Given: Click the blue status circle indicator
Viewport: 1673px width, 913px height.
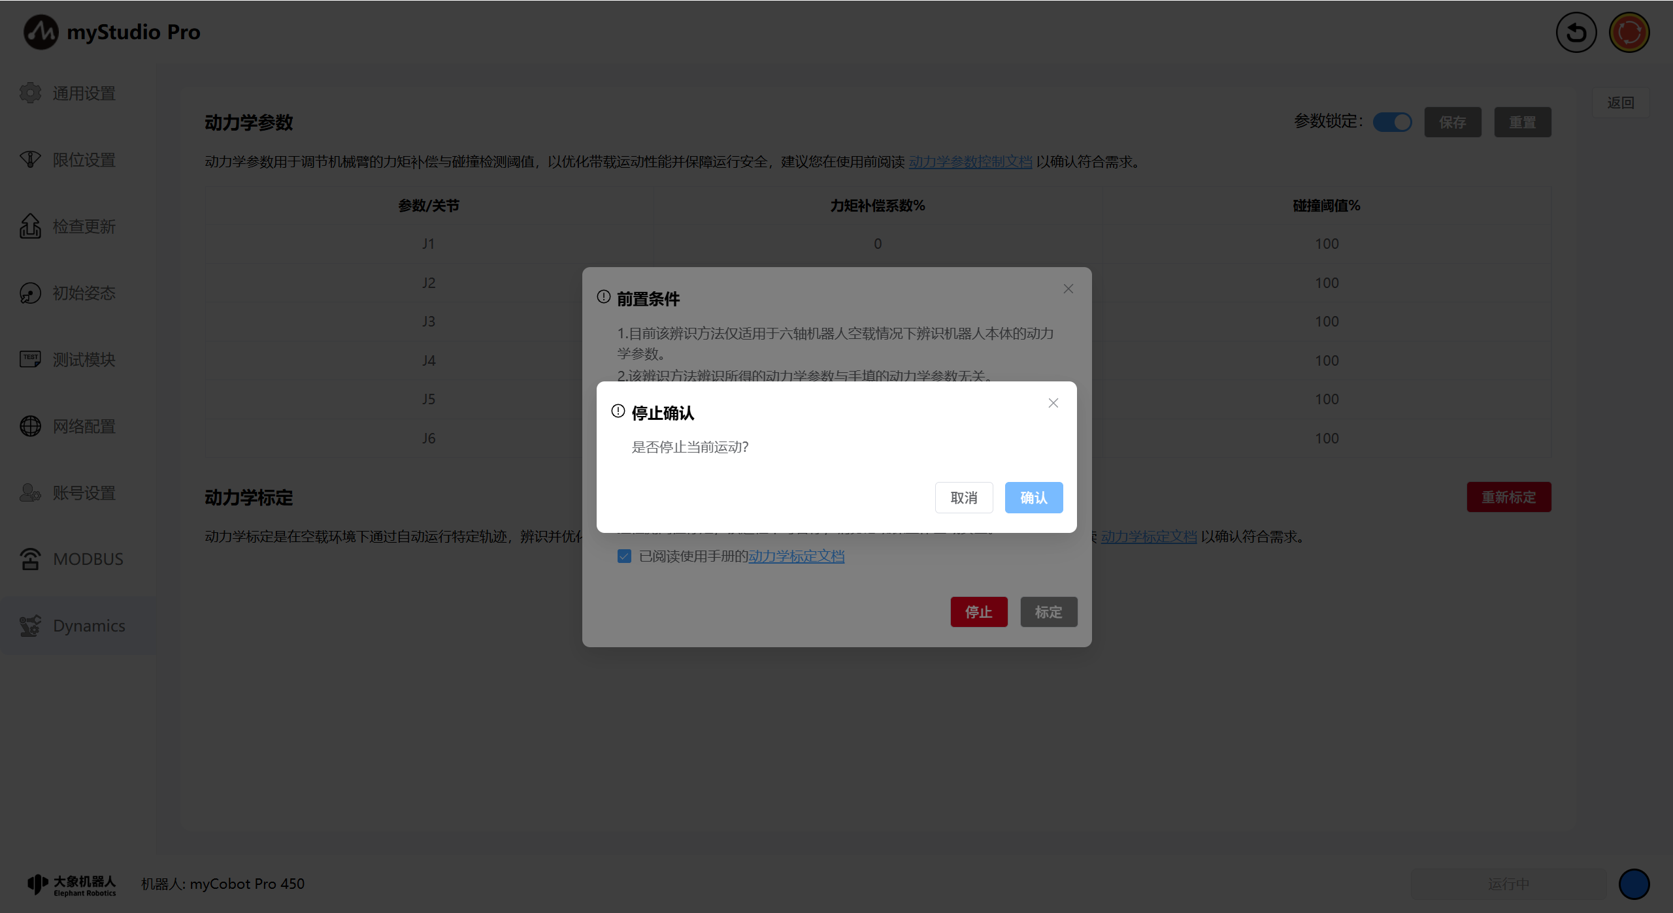Looking at the screenshot, I should pyautogui.click(x=1633, y=884).
